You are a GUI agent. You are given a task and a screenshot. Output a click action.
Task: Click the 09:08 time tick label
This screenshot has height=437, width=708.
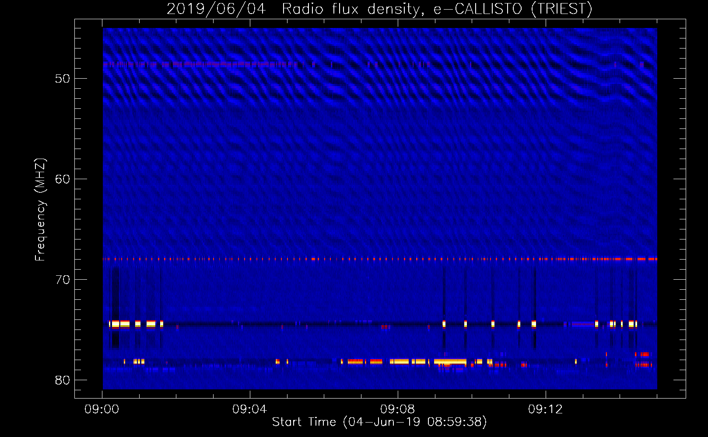[398, 409]
